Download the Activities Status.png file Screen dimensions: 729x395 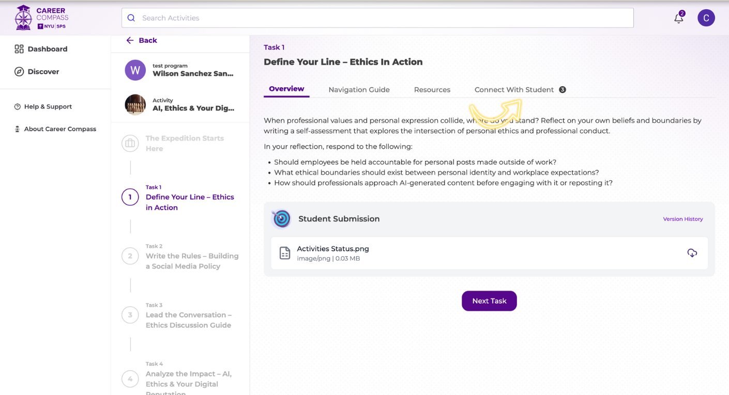click(692, 253)
